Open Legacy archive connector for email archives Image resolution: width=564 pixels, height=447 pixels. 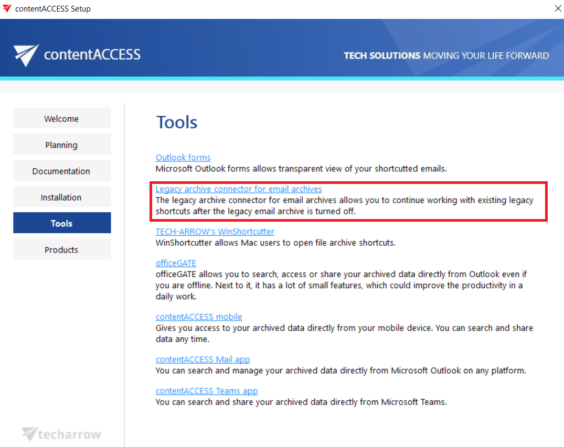[x=239, y=189]
